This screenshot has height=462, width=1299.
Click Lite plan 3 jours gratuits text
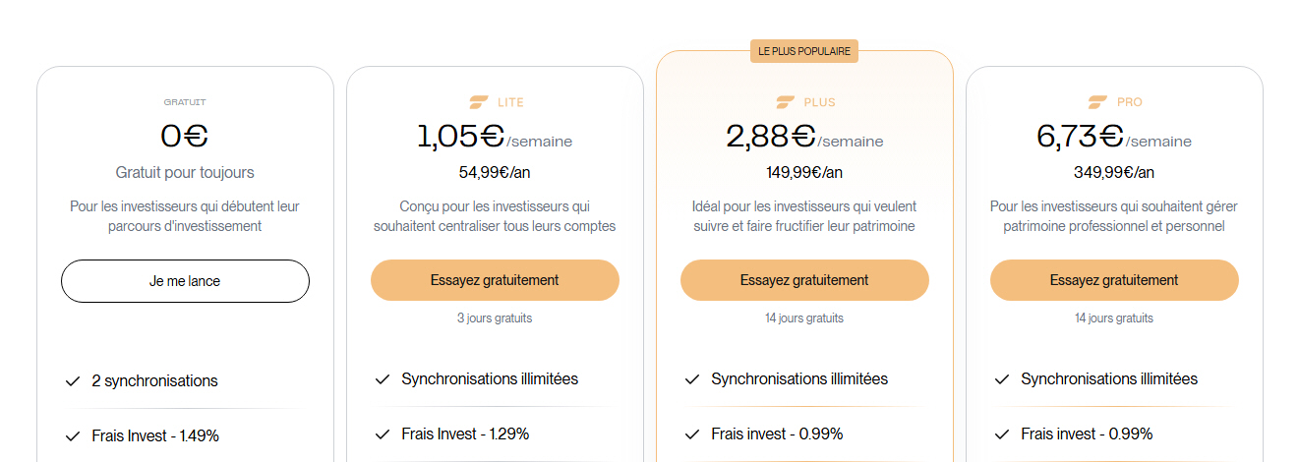(x=495, y=318)
